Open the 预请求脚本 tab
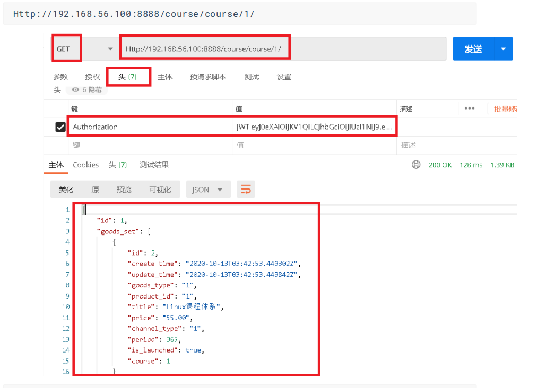 207,77
